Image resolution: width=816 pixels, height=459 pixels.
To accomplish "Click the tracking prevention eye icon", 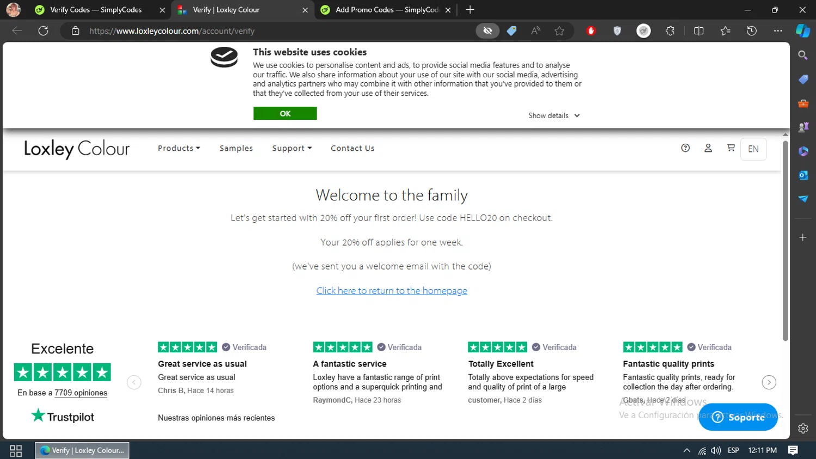I will (487, 31).
